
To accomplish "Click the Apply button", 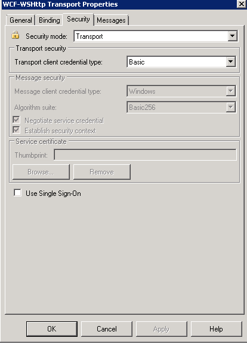I will tap(162, 329).
